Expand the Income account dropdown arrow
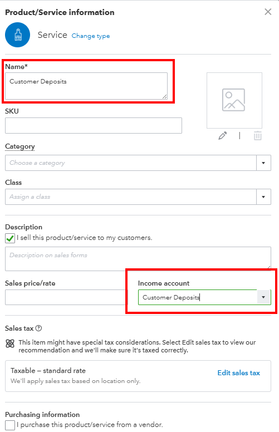The width and height of the screenshot is (279, 432). point(263,297)
